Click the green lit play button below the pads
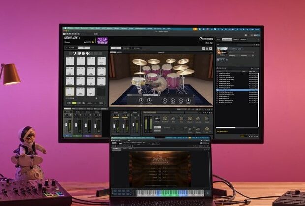This screenshot has height=206, width=305. pos(74,103)
